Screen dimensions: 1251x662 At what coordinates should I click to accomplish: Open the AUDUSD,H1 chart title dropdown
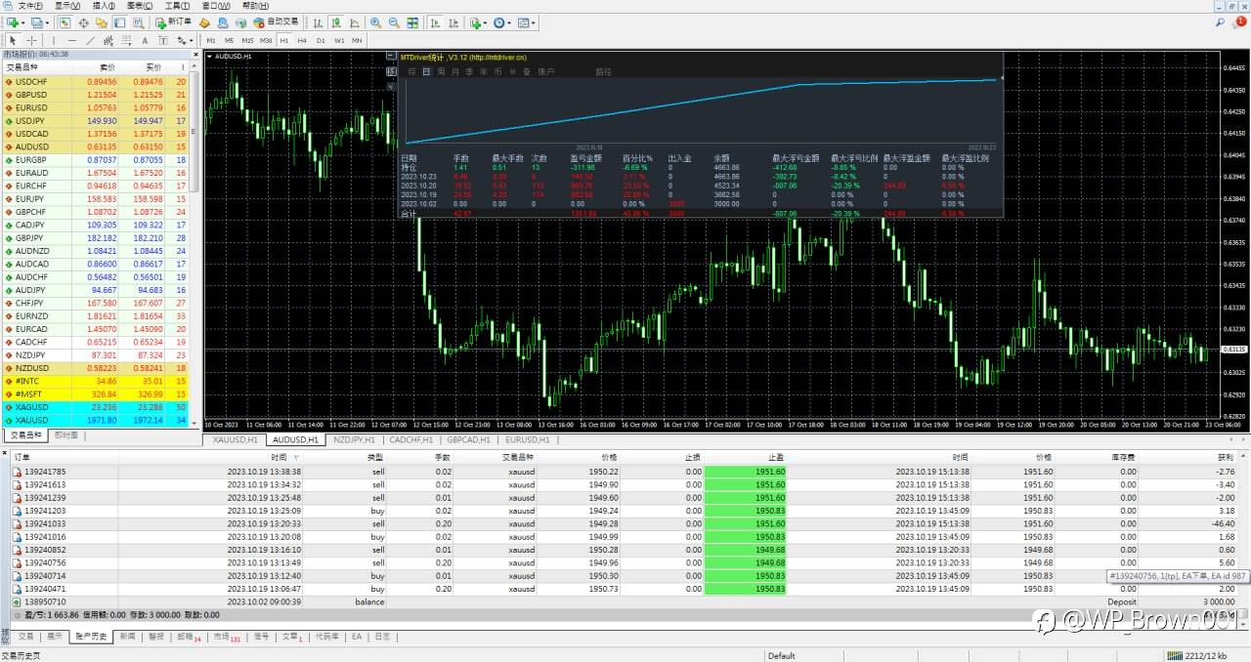pyautogui.click(x=209, y=57)
